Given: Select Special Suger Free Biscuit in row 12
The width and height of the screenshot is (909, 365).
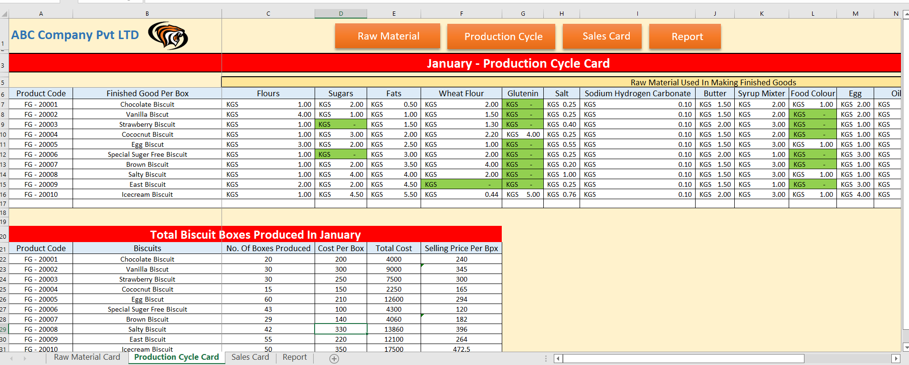Looking at the screenshot, I should click(x=148, y=154).
